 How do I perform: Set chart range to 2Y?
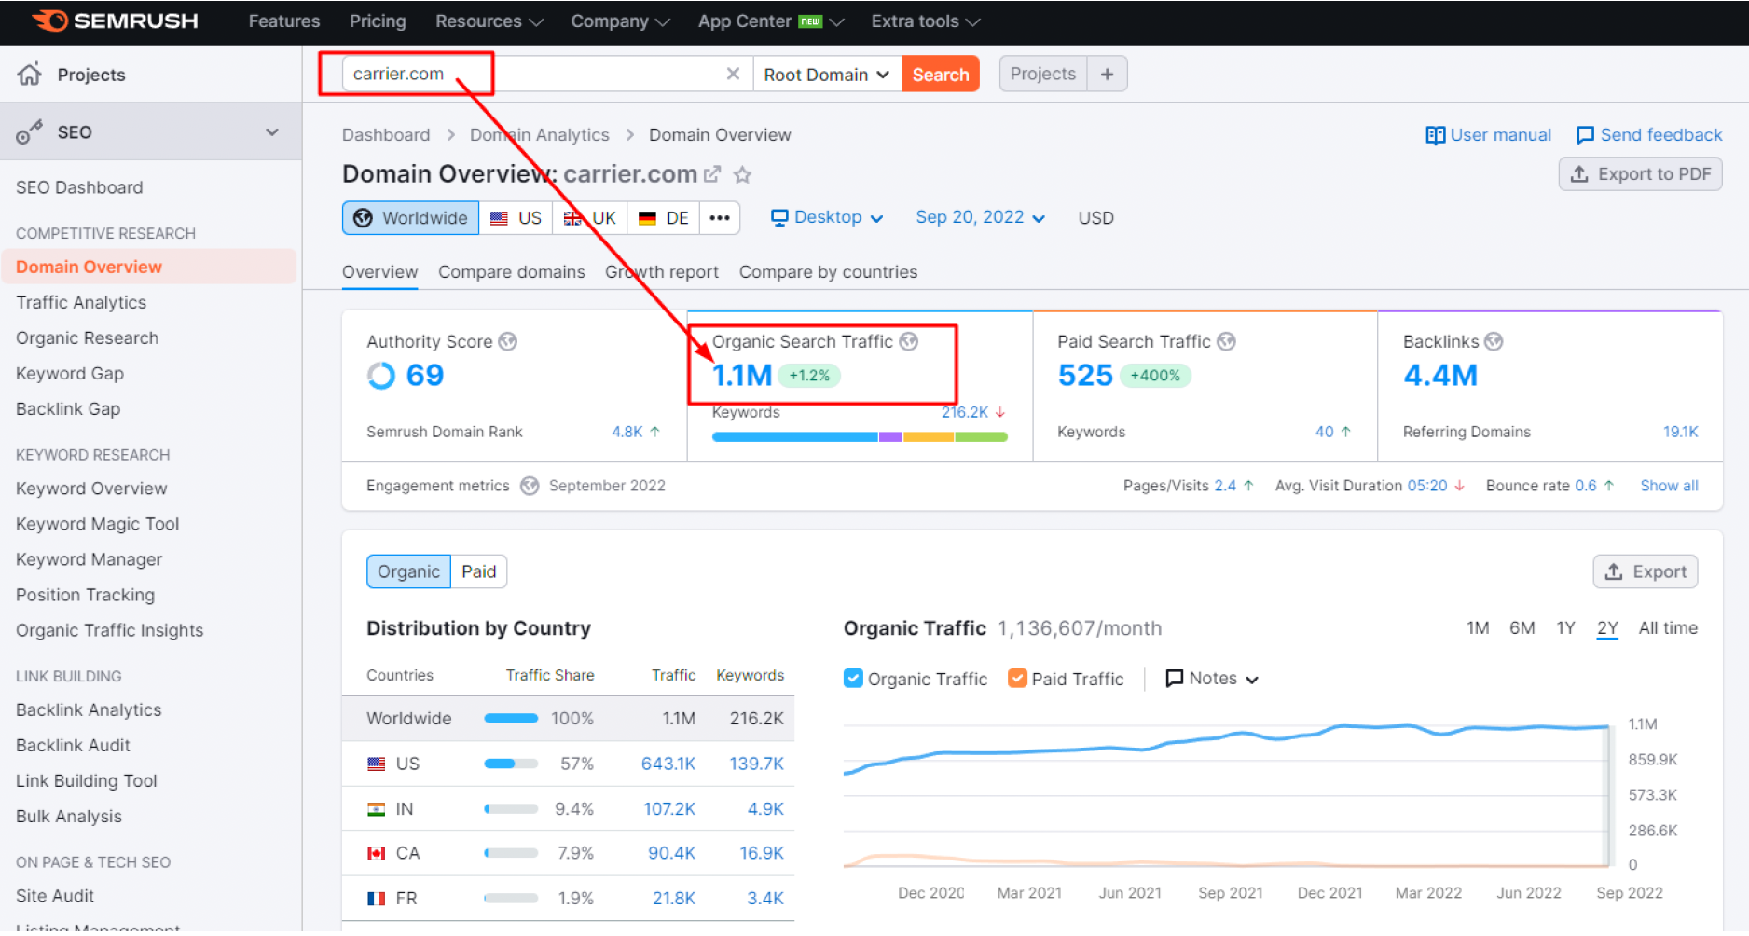point(1607,628)
